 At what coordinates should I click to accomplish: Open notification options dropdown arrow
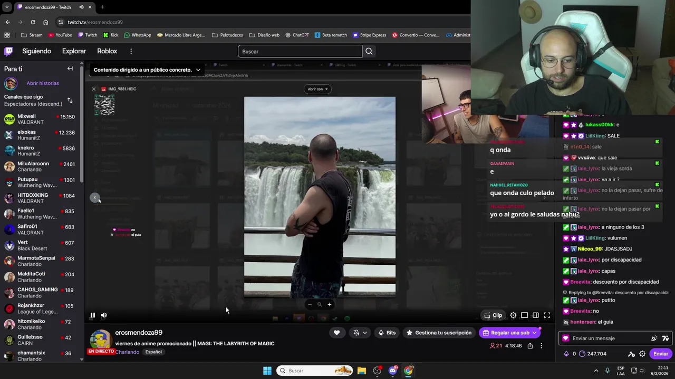(364, 333)
